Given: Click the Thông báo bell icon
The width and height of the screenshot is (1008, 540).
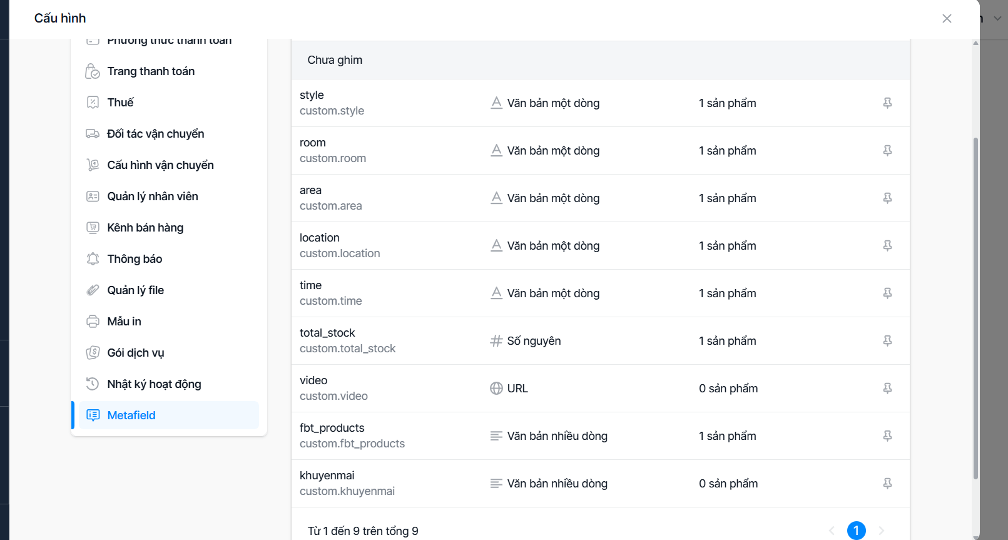Looking at the screenshot, I should 93,259.
